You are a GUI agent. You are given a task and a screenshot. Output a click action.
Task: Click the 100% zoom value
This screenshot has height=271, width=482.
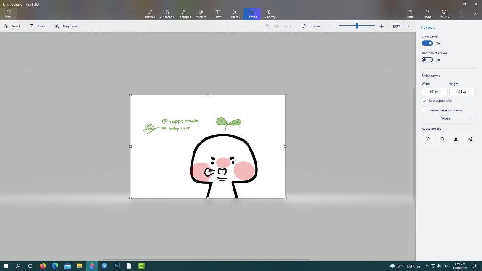pos(396,26)
